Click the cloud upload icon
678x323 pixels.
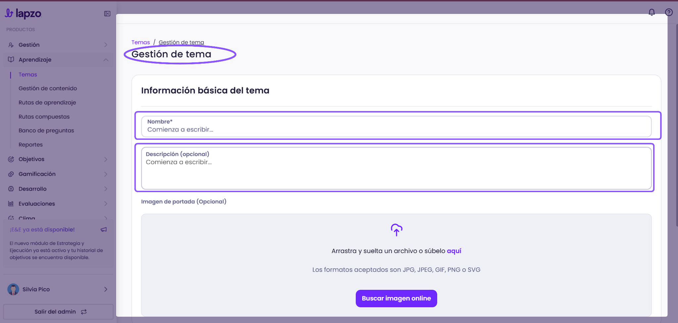[396, 230]
